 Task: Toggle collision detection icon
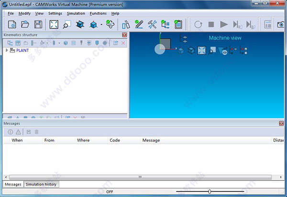click(x=126, y=24)
